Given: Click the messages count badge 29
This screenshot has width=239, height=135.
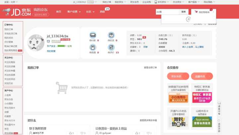Looking at the screenshot, I should coord(108,9).
